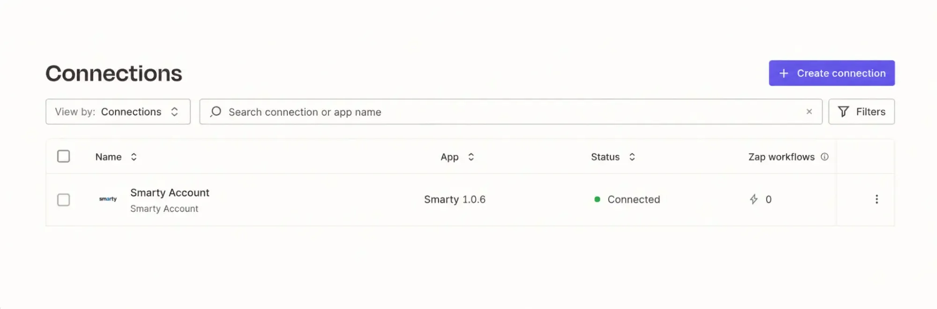
Task: Click the Zap workflows column header
Action: pyautogui.click(x=781, y=157)
